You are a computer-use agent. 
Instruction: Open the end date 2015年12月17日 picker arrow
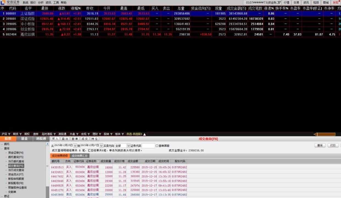pyautogui.click(x=101, y=146)
